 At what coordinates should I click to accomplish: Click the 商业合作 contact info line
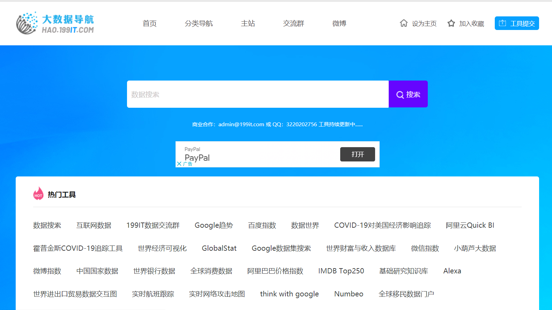[x=277, y=124]
